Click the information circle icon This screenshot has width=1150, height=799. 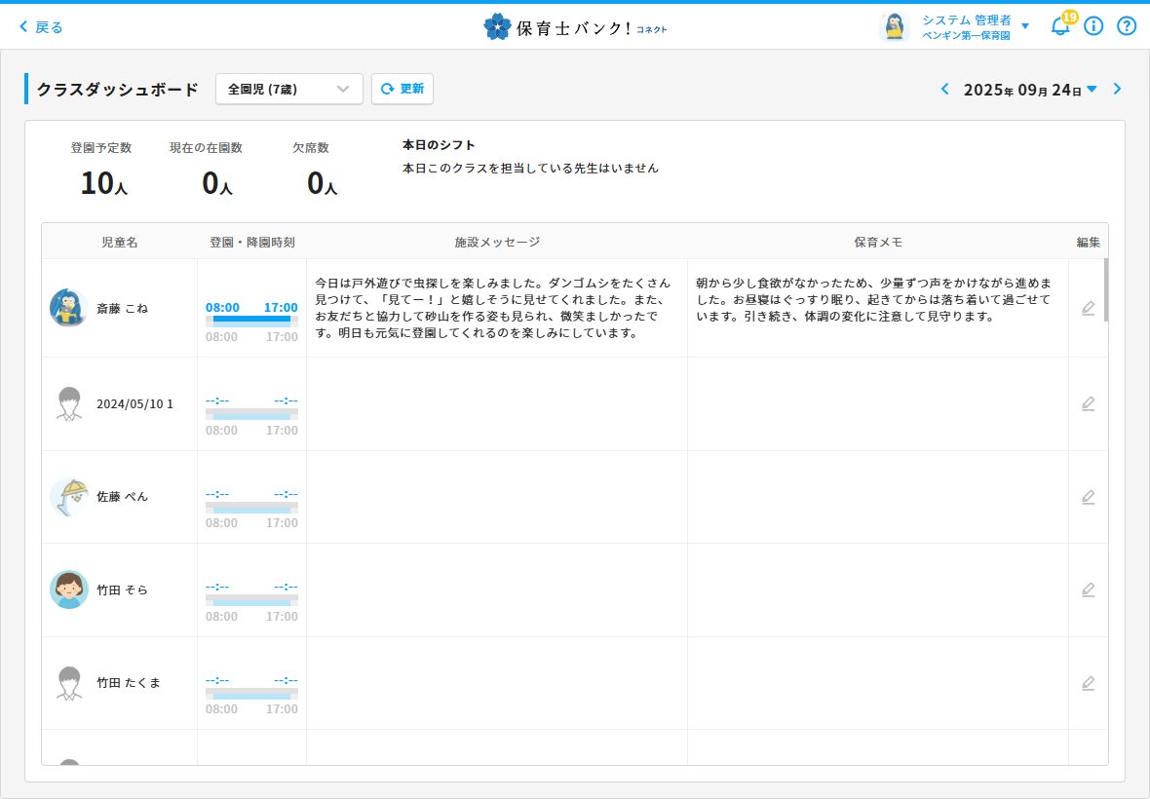coord(1093,26)
